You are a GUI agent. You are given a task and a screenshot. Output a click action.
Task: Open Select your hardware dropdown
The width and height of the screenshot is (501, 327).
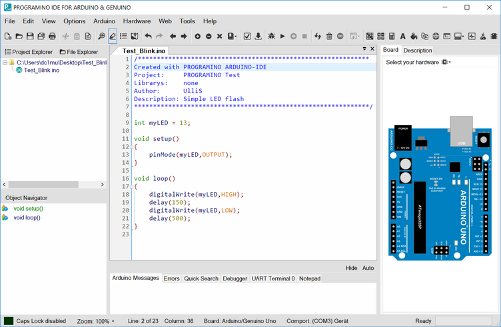[x=446, y=62]
